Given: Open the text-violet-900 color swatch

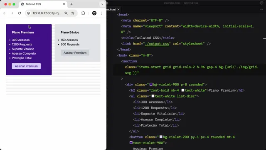Looking at the screenshot, I should [131, 142].
